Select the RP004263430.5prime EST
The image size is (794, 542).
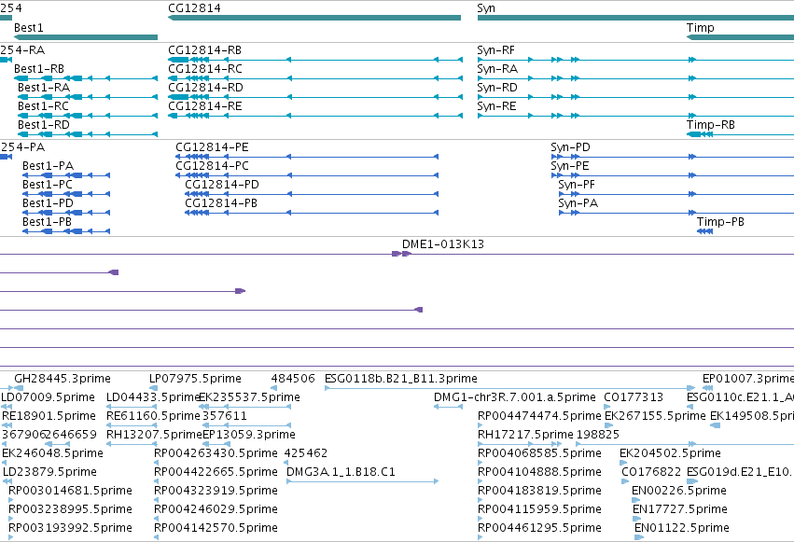157,463
